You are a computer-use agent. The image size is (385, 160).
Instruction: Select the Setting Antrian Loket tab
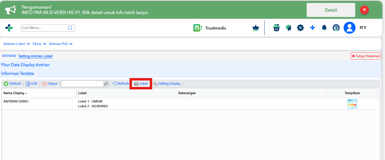35,56
